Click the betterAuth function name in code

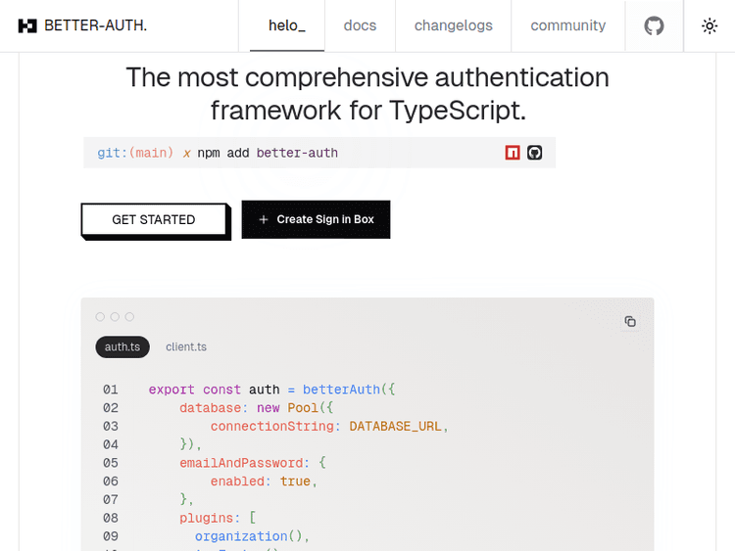[x=341, y=390]
